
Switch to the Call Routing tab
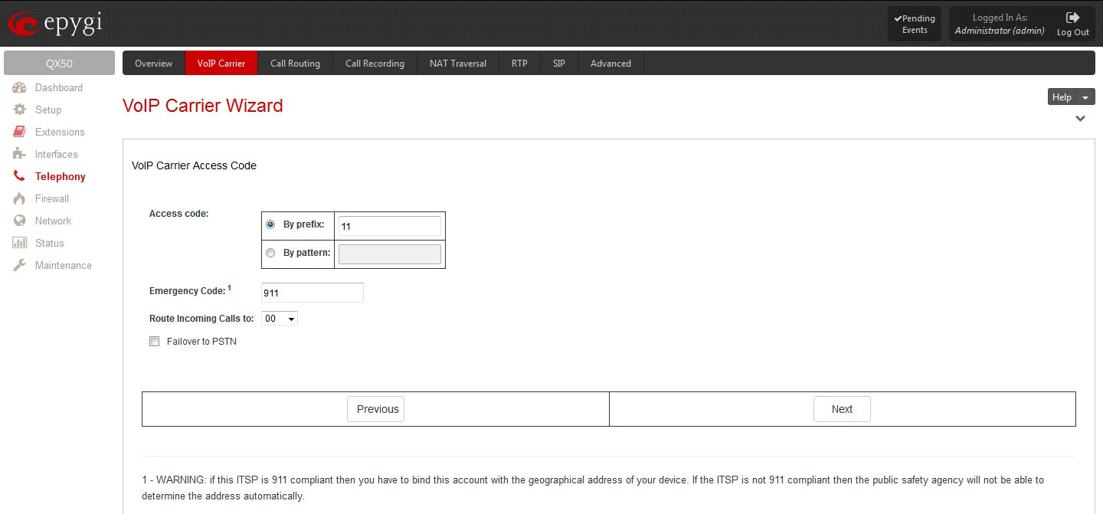tap(295, 64)
